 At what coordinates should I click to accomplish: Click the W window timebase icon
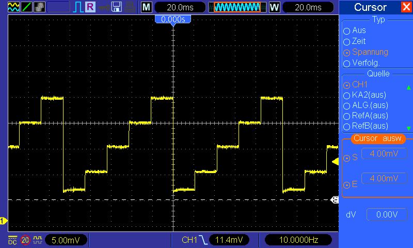pyautogui.click(x=274, y=7)
